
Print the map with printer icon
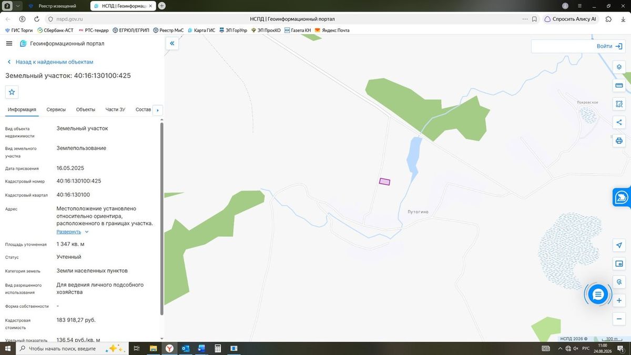tap(619, 141)
